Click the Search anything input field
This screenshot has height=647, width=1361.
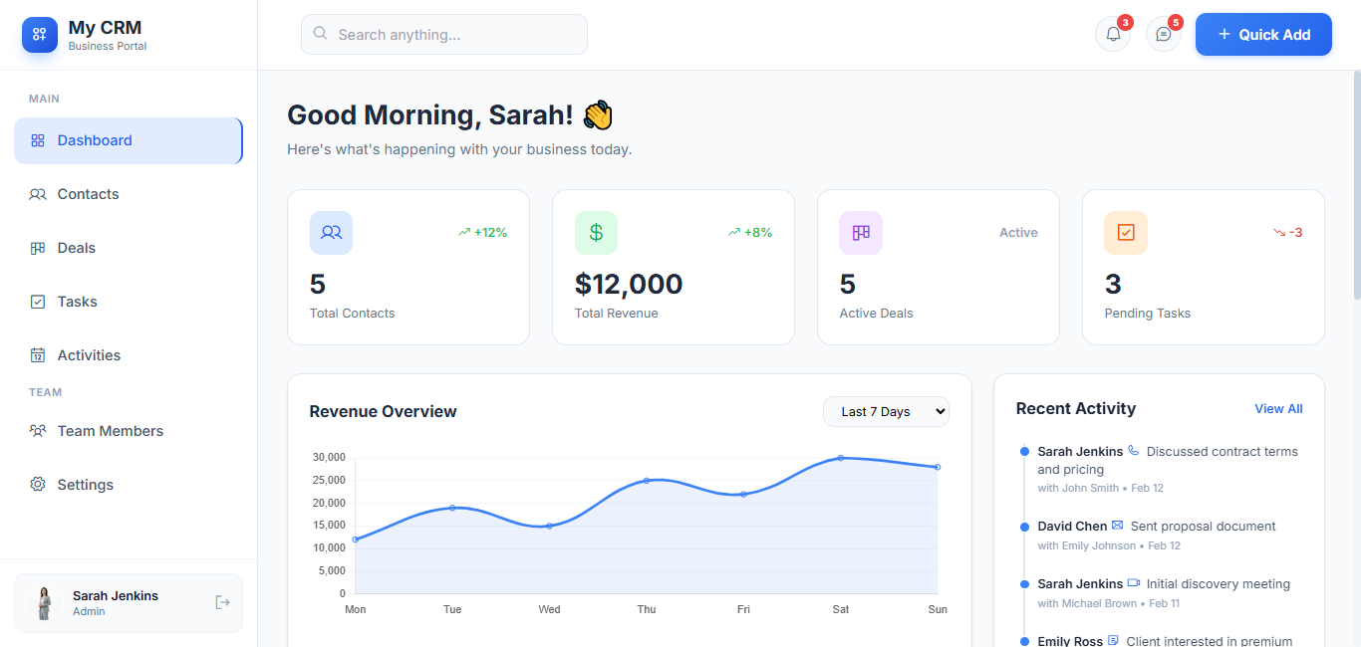pos(444,35)
